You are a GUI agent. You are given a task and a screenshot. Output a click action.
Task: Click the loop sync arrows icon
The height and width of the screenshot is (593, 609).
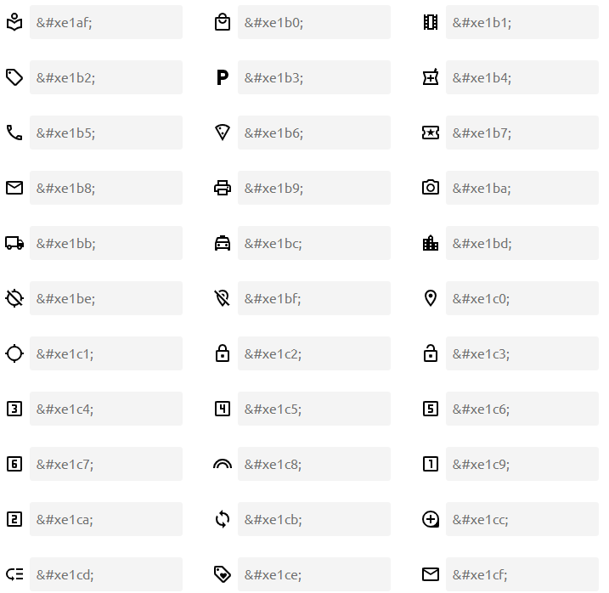[223, 519]
